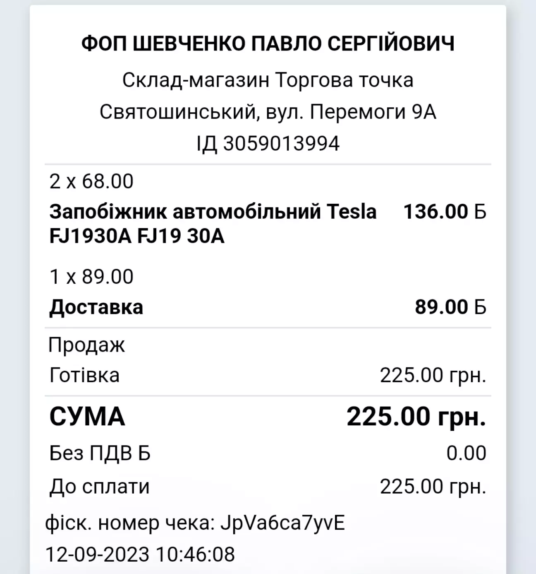Click the address Святошинський, вул. Перемоги 9А
The image size is (536, 574).
(x=268, y=112)
